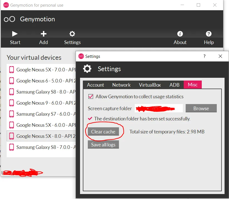Click the Screen capture folder path field

[x=159, y=108]
